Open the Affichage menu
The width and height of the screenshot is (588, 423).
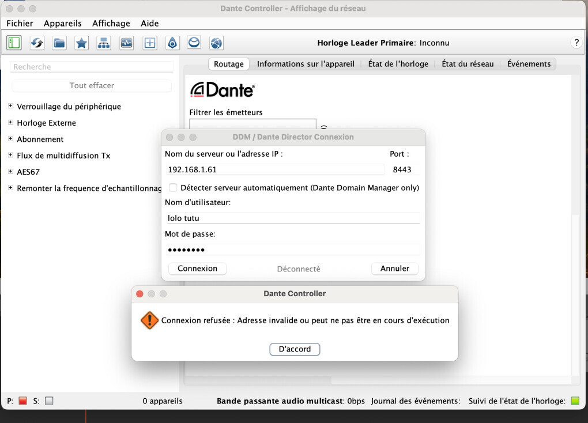pyautogui.click(x=111, y=23)
